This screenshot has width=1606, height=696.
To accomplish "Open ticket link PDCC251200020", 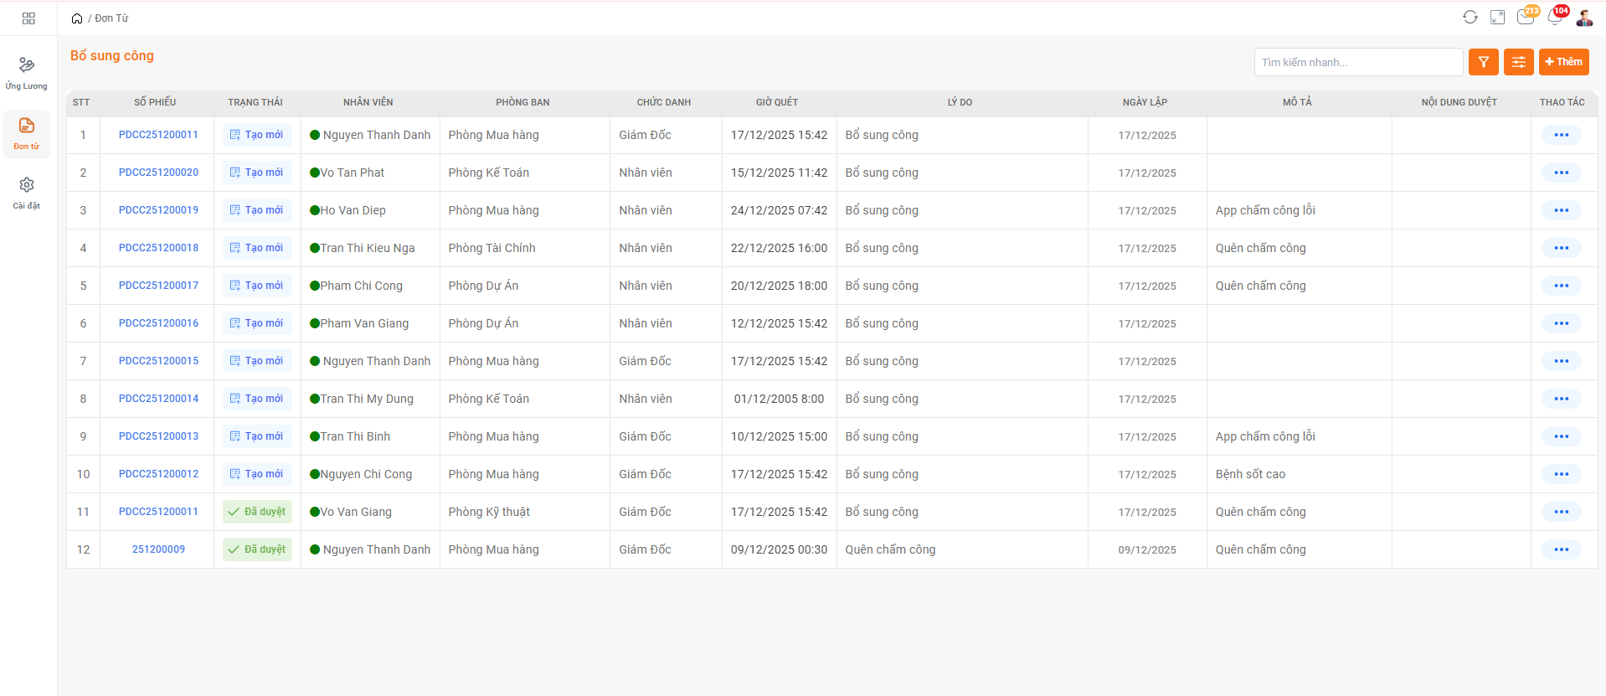I will [x=158, y=173].
